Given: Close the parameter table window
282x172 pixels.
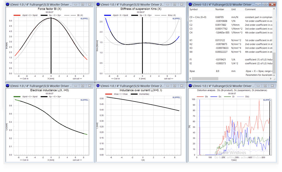Looking at the screenshot, I should [272, 5].
